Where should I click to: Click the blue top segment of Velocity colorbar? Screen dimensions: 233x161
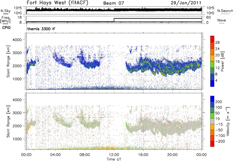(212, 99)
